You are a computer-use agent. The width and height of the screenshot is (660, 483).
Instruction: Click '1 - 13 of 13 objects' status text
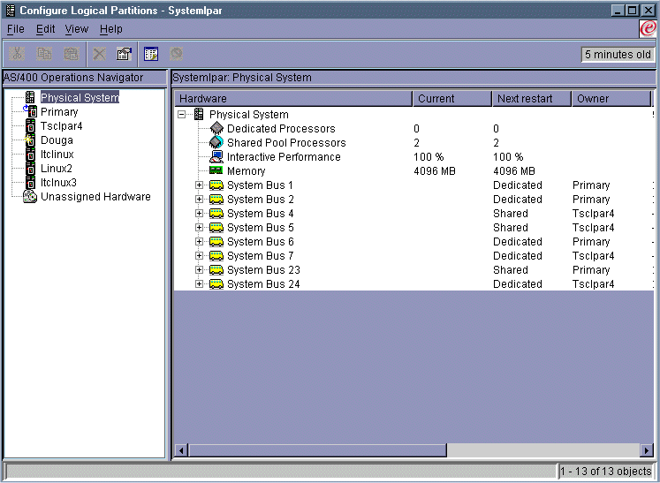(606, 471)
